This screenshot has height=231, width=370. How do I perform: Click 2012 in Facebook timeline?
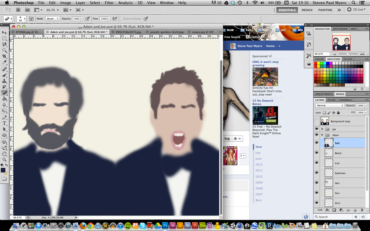(x=259, y=165)
